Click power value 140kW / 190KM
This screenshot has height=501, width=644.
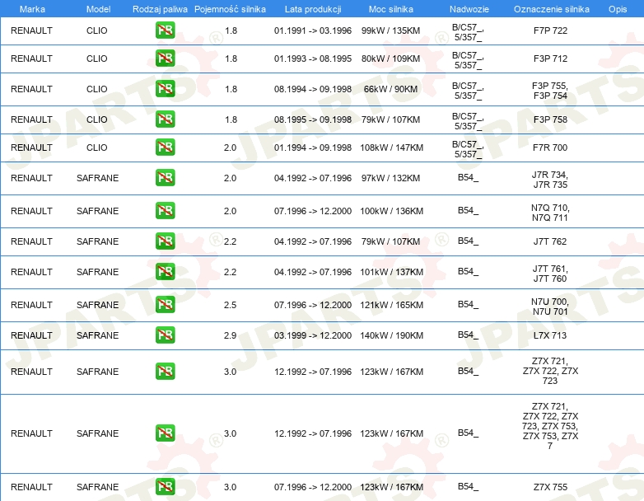pos(391,335)
